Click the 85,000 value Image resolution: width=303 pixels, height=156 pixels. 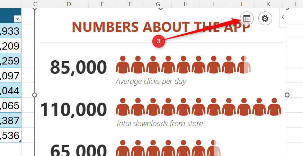[x=79, y=67]
